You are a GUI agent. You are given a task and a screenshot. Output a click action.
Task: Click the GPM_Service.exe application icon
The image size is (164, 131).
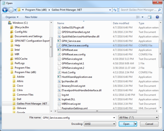tap(59, 41)
